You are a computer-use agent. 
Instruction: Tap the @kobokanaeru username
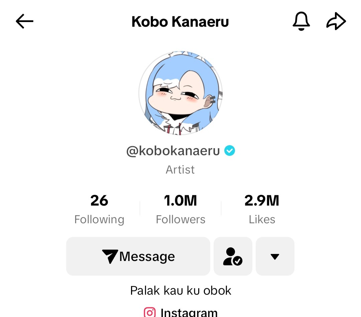point(173,151)
